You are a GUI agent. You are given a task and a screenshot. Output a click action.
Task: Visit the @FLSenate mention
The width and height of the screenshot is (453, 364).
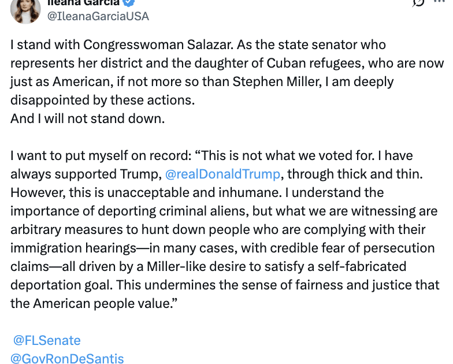(46, 340)
